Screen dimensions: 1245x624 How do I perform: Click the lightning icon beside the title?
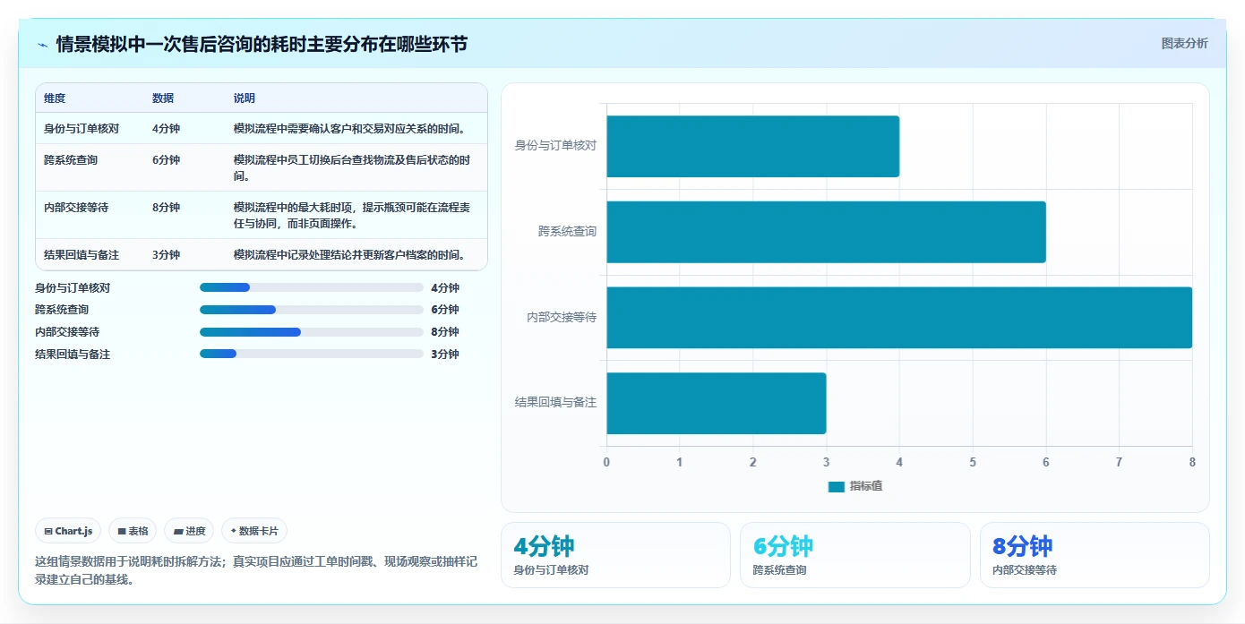[x=43, y=44]
